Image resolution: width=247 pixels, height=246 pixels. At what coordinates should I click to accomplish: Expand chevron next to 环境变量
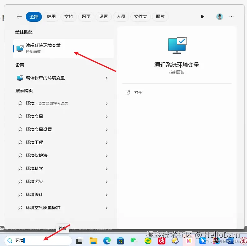[x=107, y=117]
